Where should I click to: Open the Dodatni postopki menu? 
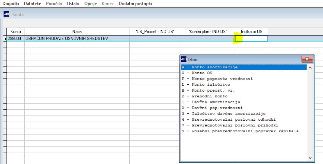[135, 3]
